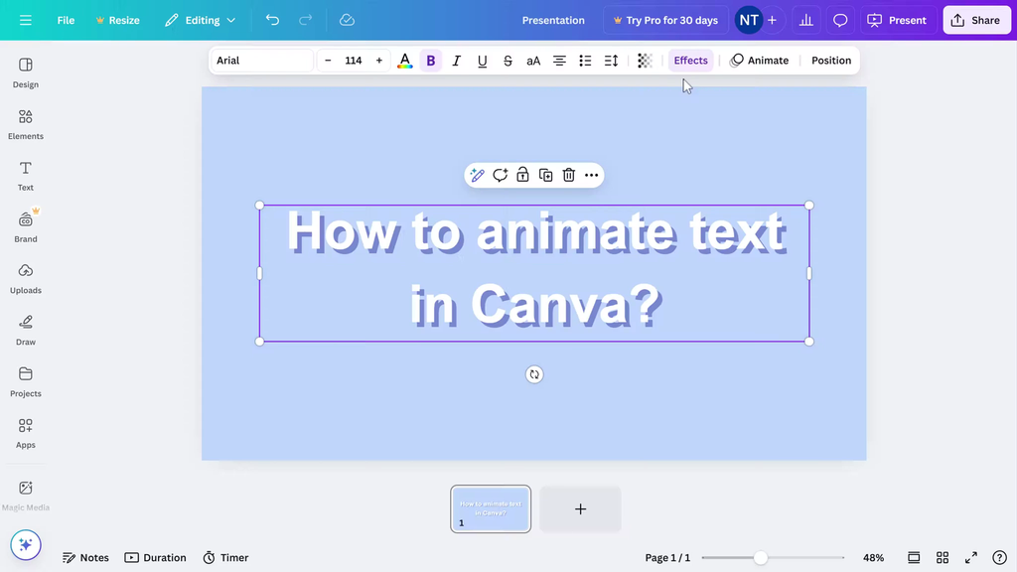Lock the selected text element
1017x572 pixels.
pyautogui.click(x=522, y=176)
